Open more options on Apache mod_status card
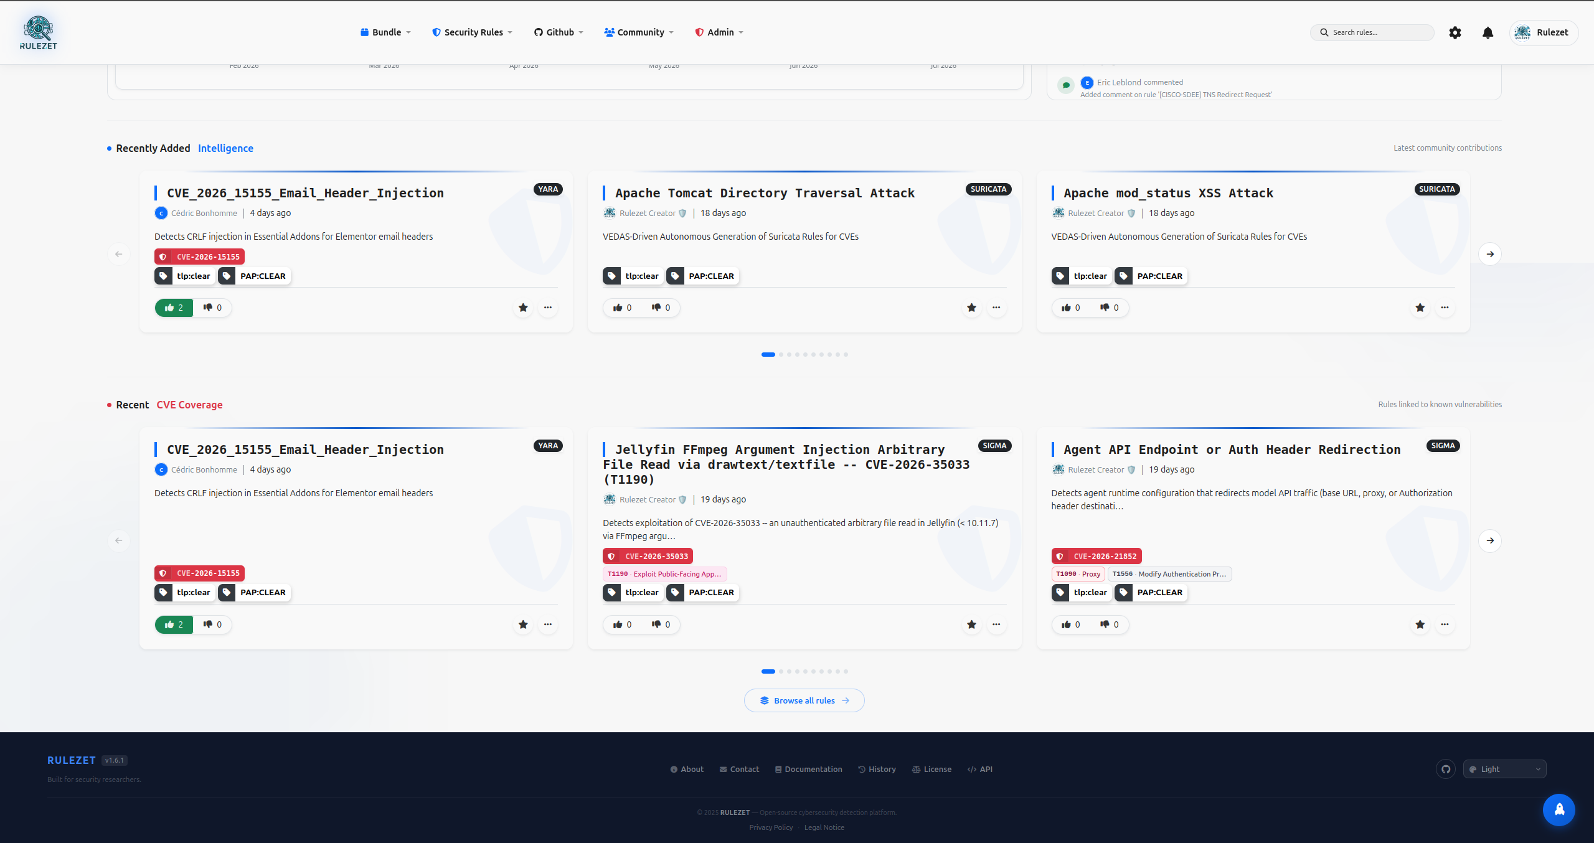 (x=1445, y=308)
